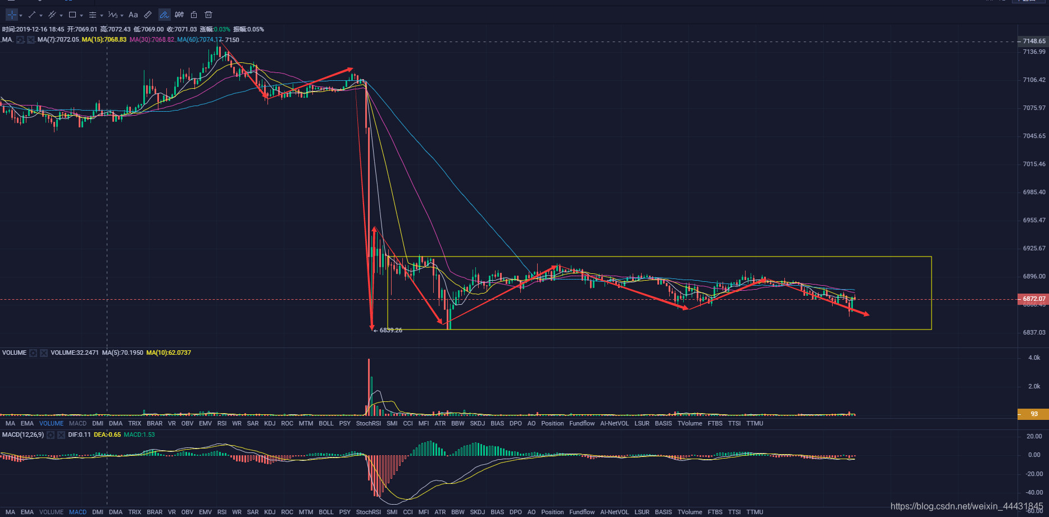The height and width of the screenshot is (517, 1049).
Task: Click the candlestick chart style icon
Action: click(x=179, y=15)
